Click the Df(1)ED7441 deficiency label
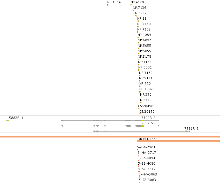Screen dimensions: 220x184 [148, 139]
